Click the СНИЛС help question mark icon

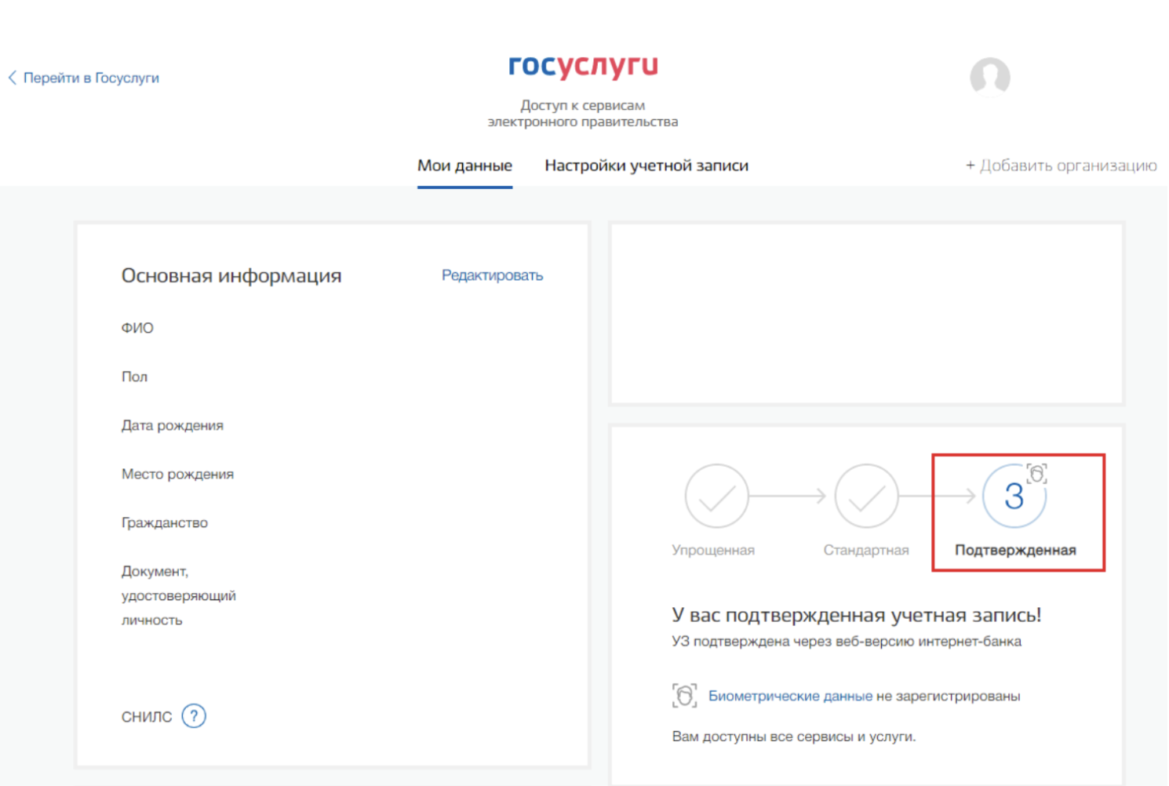(194, 716)
